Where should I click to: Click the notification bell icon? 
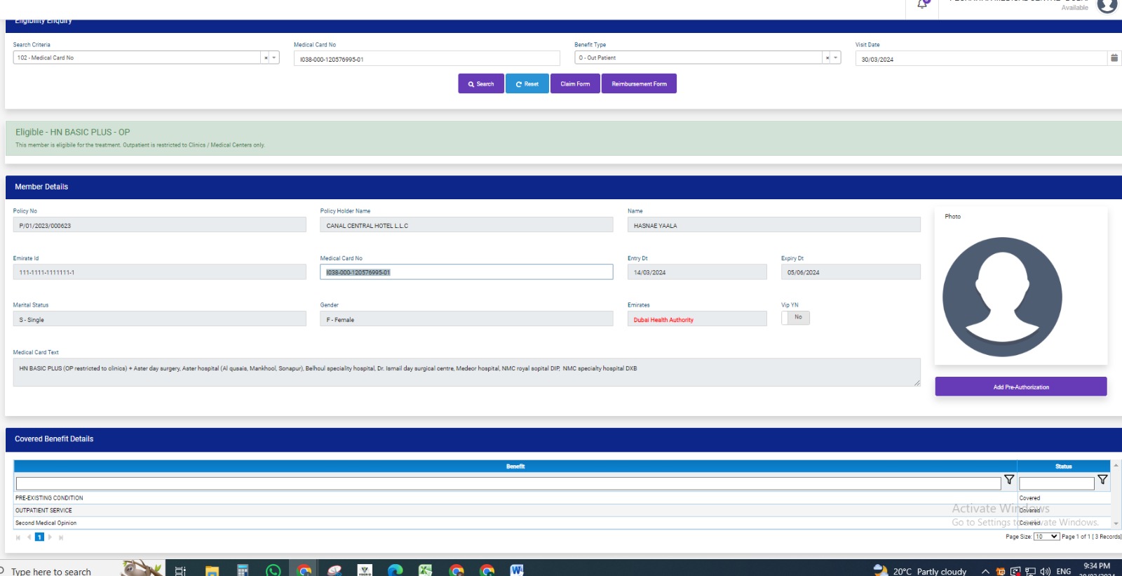(x=922, y=4)
